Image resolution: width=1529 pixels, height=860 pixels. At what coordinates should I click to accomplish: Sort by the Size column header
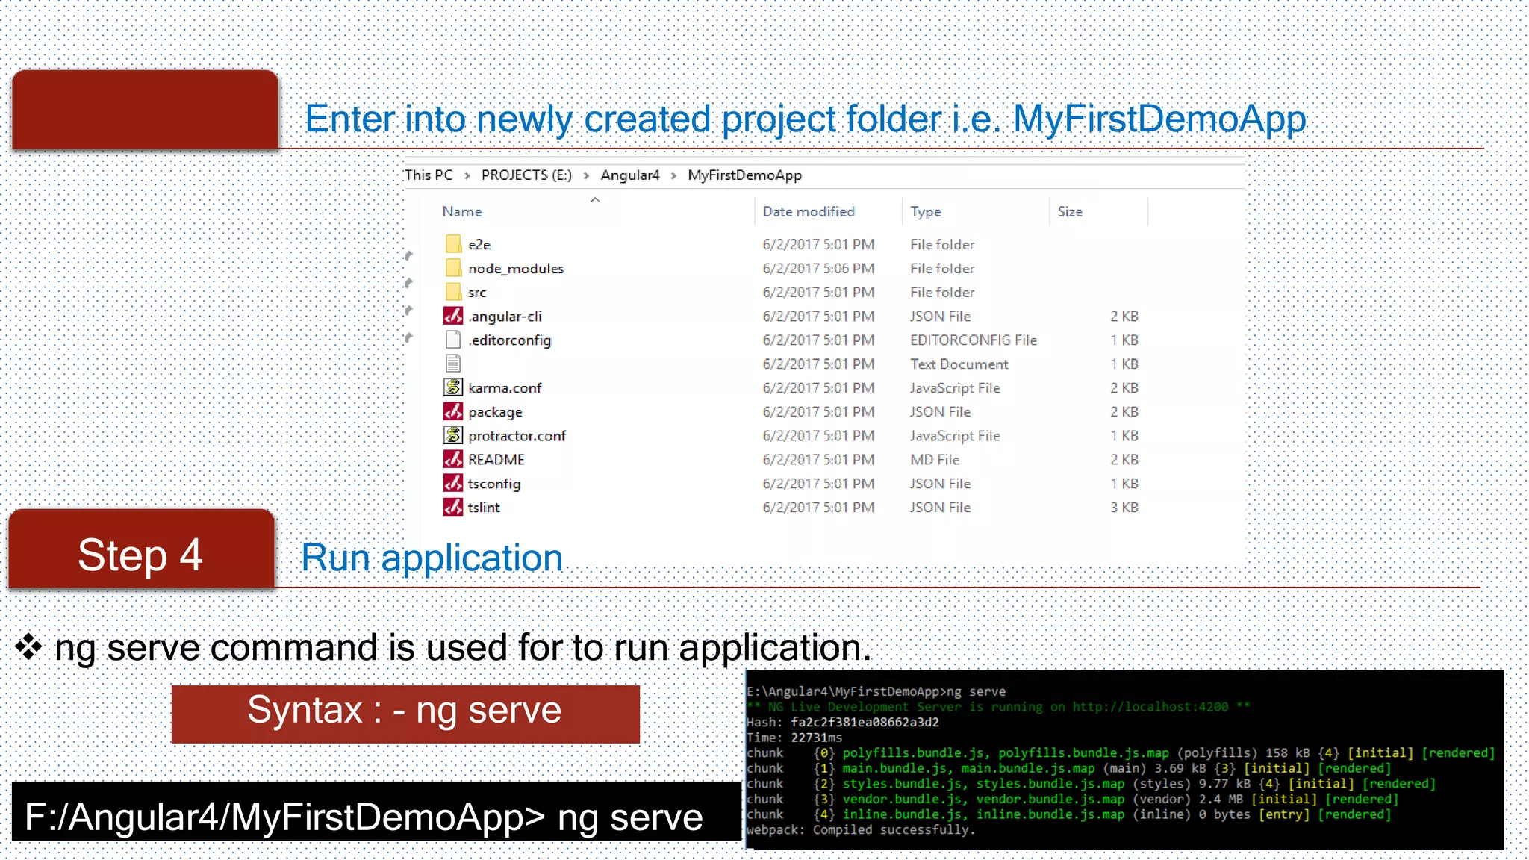[x=1070, y=211]
